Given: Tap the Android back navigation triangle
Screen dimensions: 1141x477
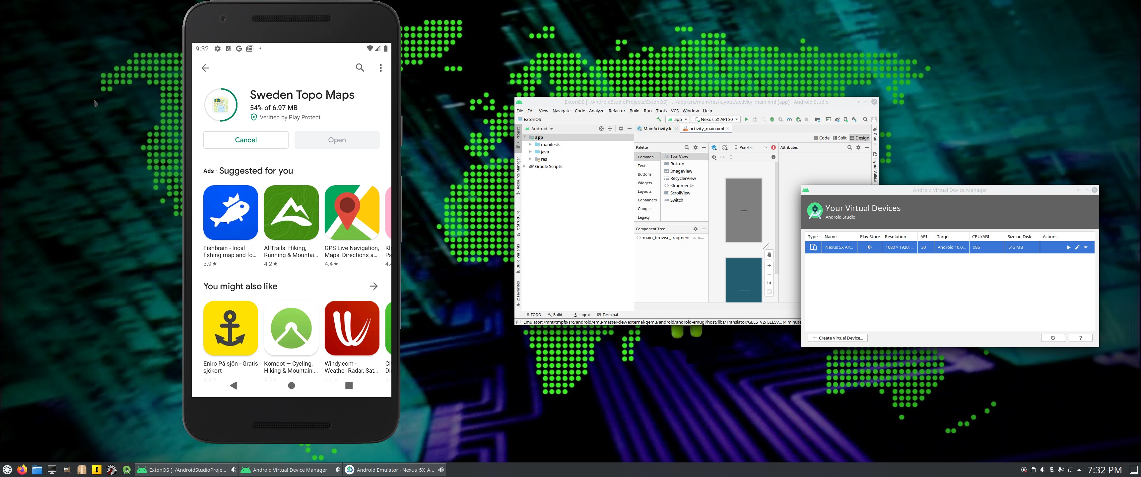Looking at the screenshot, I should click(234, 385).
